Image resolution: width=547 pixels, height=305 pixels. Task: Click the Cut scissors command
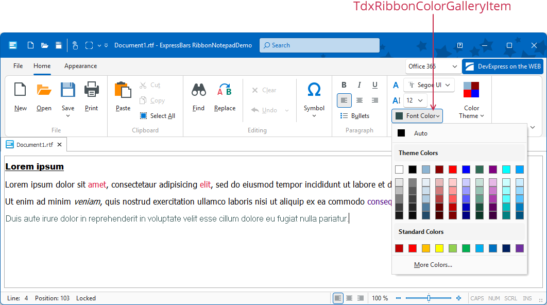tap(150, 85)
